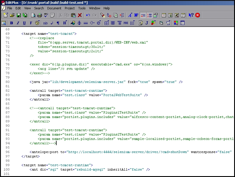The width and height of the screenshot is (235, 177).
Task: Open the Tools menu
Action: click(82, 8)
